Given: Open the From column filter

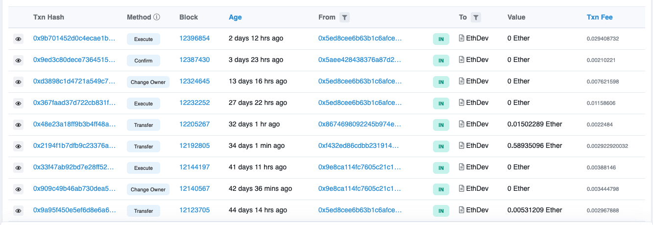Looking at the screenshot, I should pos(344,18).
